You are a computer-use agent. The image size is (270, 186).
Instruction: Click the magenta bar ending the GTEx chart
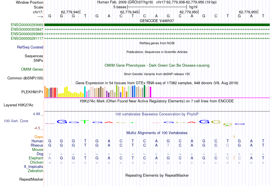(x=151, y=92)
